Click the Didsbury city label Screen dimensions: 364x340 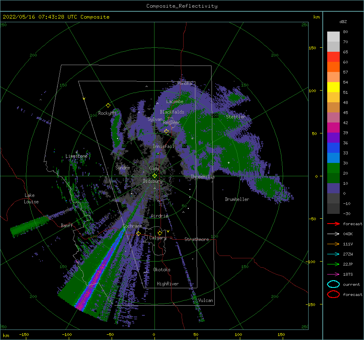(152, 181)
